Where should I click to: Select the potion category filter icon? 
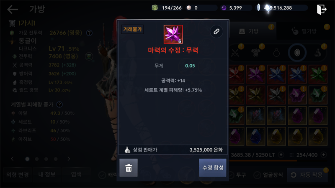318,53
